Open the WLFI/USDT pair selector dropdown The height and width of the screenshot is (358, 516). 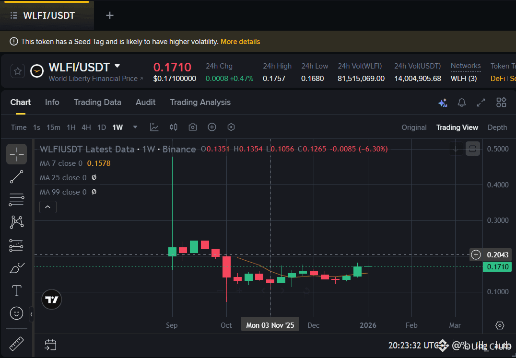tap(117, 67)
